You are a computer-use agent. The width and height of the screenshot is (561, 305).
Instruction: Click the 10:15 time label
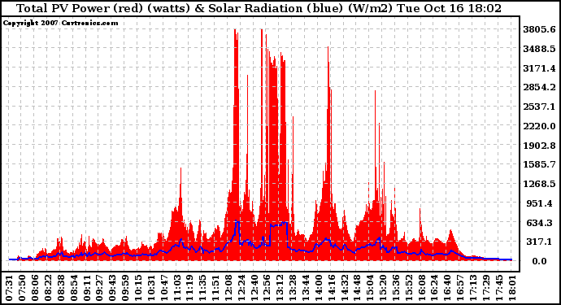coord(137,288)
